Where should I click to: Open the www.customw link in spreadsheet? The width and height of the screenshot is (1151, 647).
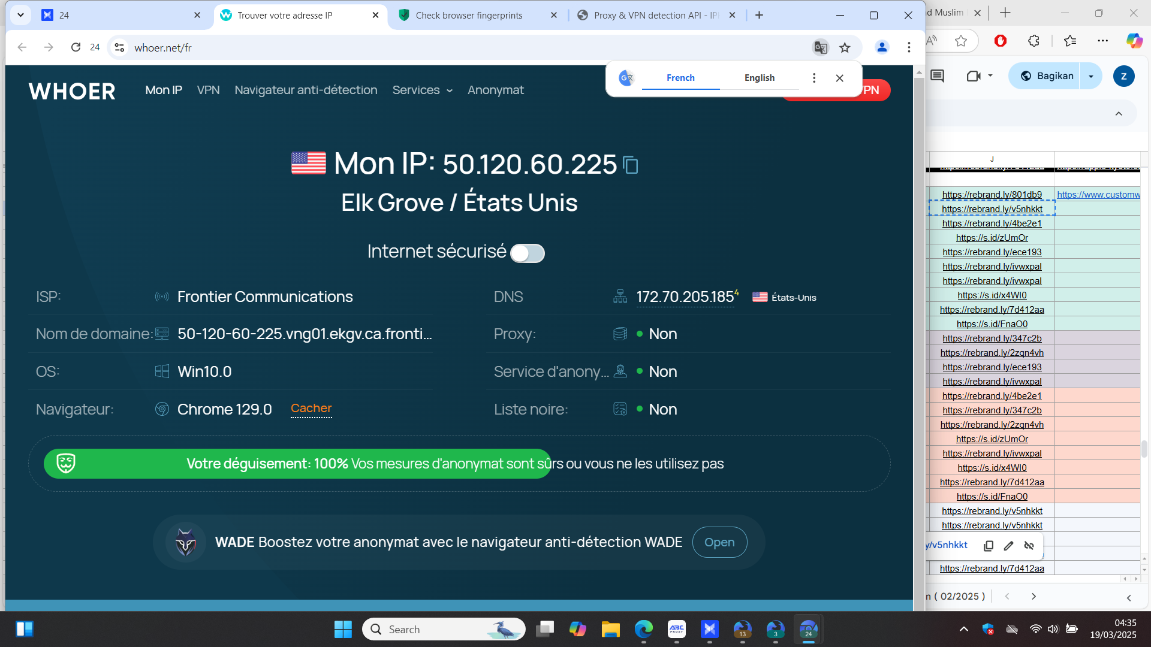pos(1098,195)
